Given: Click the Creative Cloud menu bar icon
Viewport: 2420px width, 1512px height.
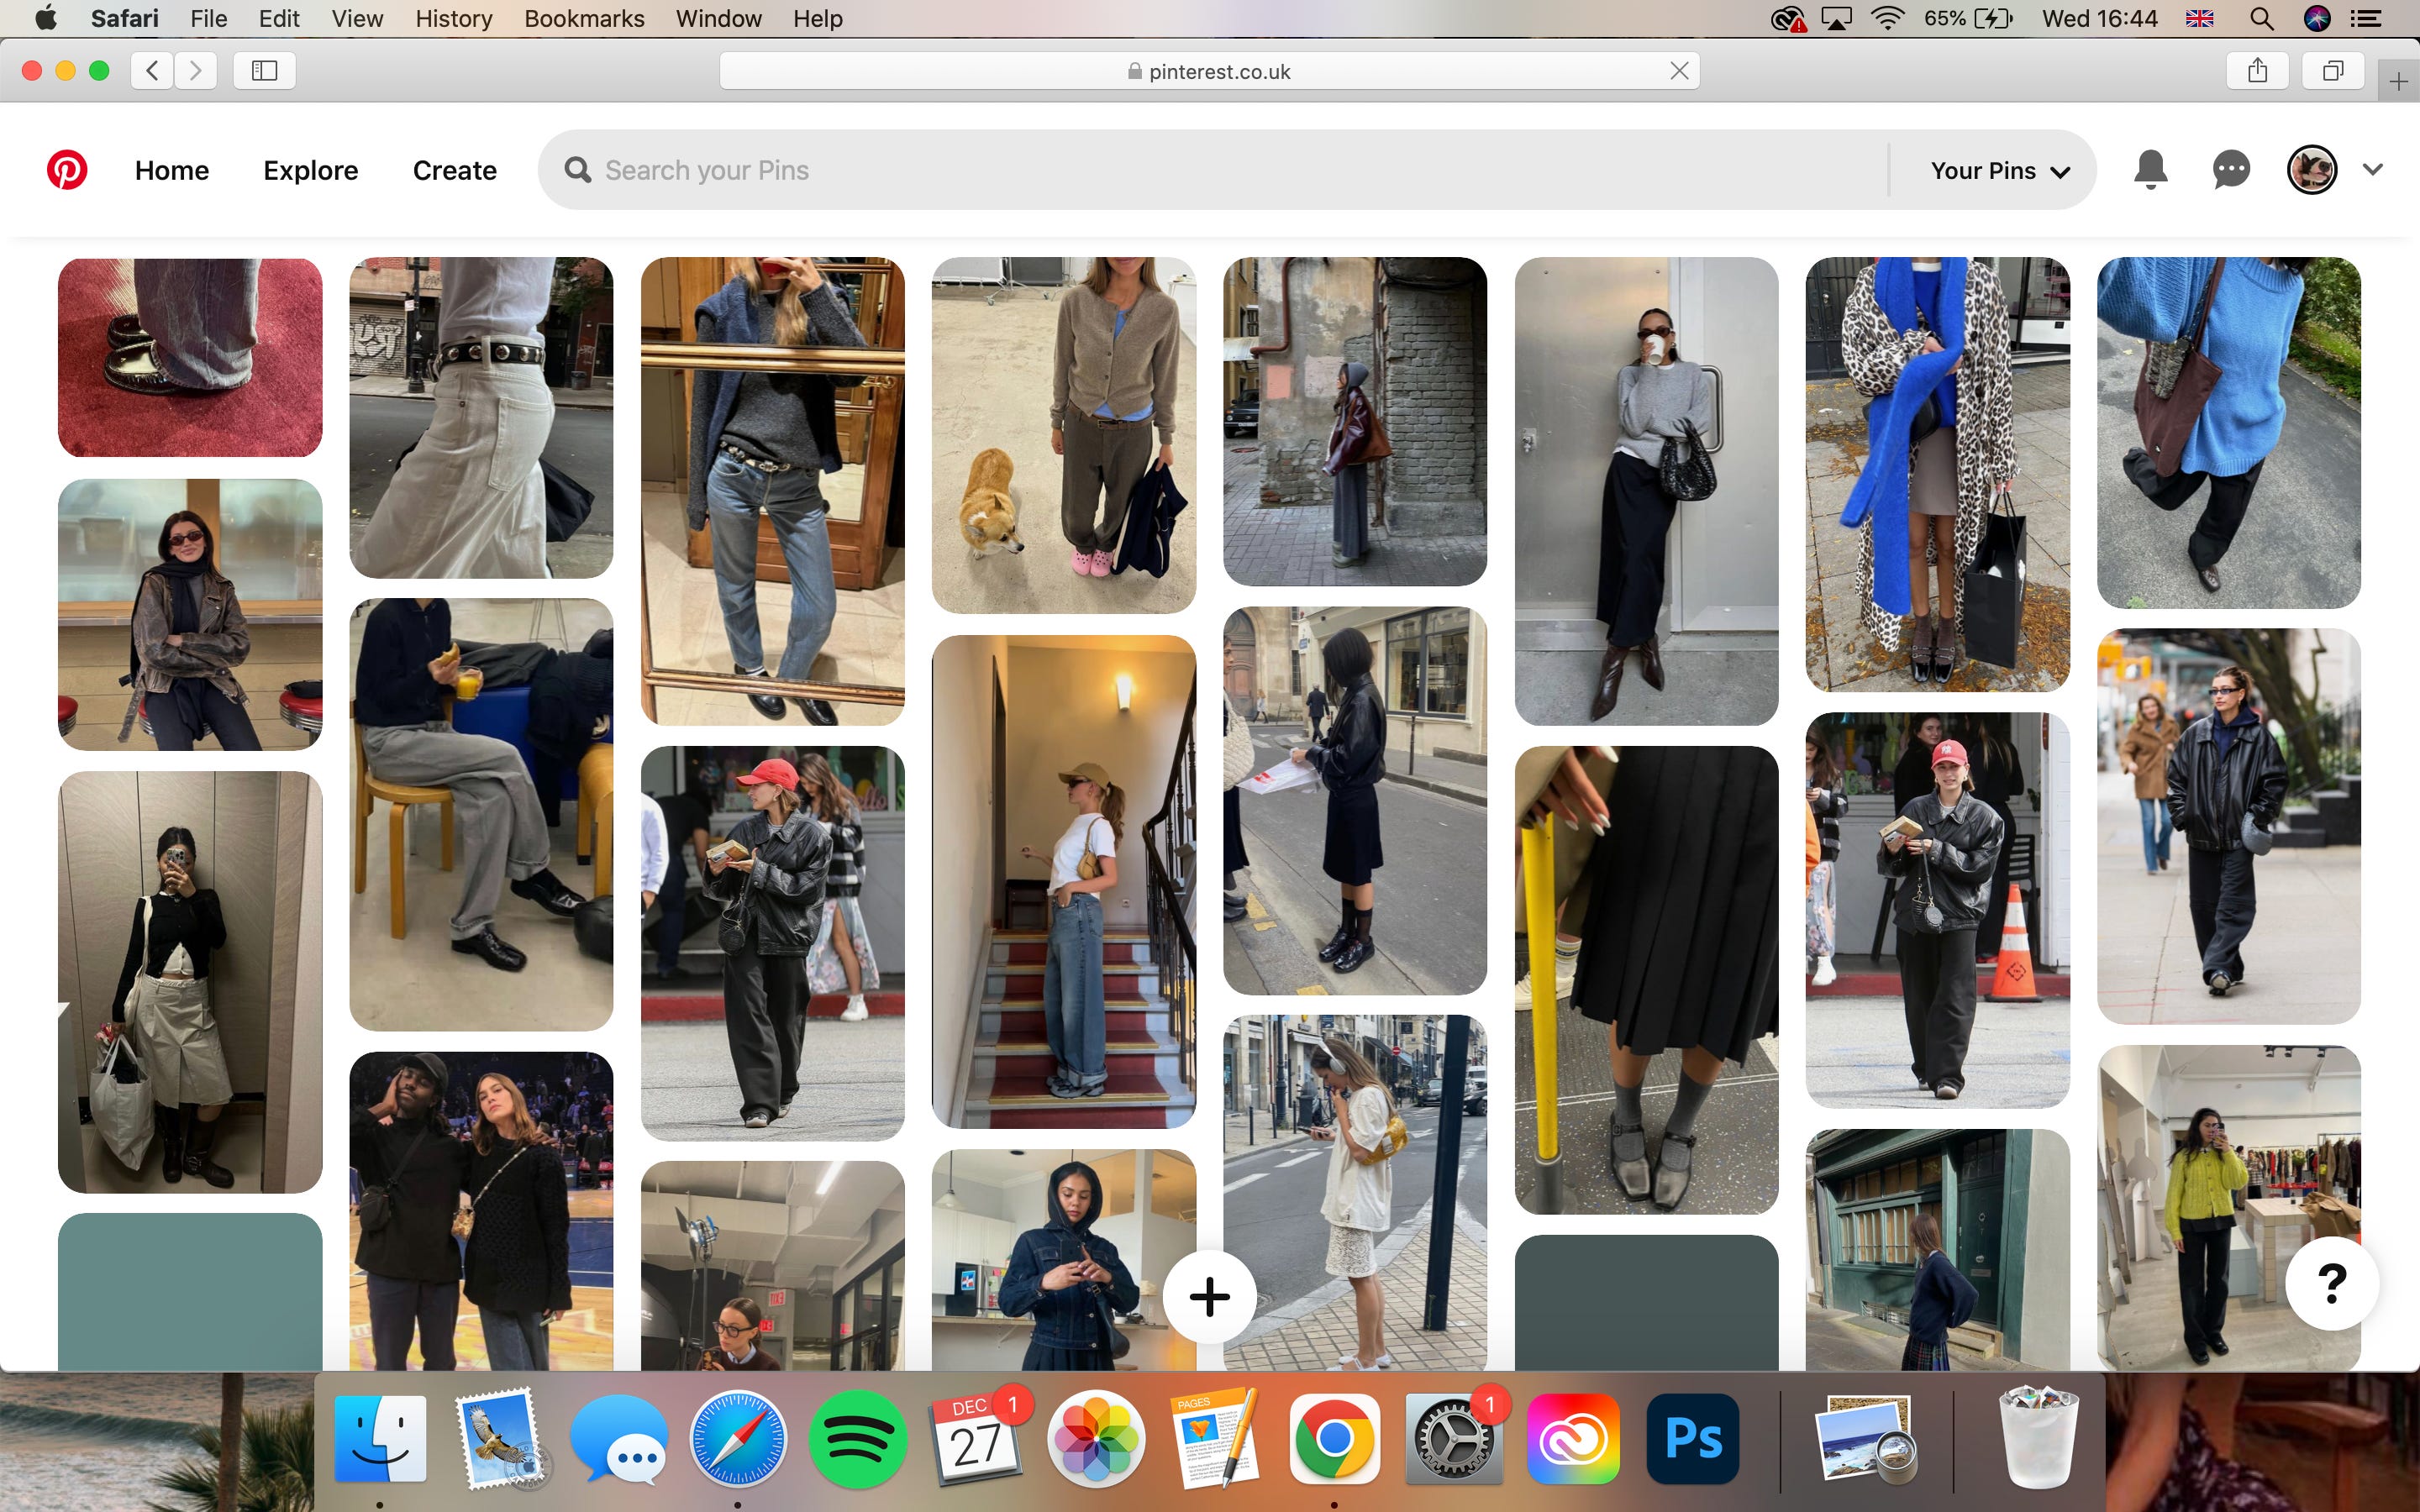Looking at the screenshot, I should pos(1788,18).
